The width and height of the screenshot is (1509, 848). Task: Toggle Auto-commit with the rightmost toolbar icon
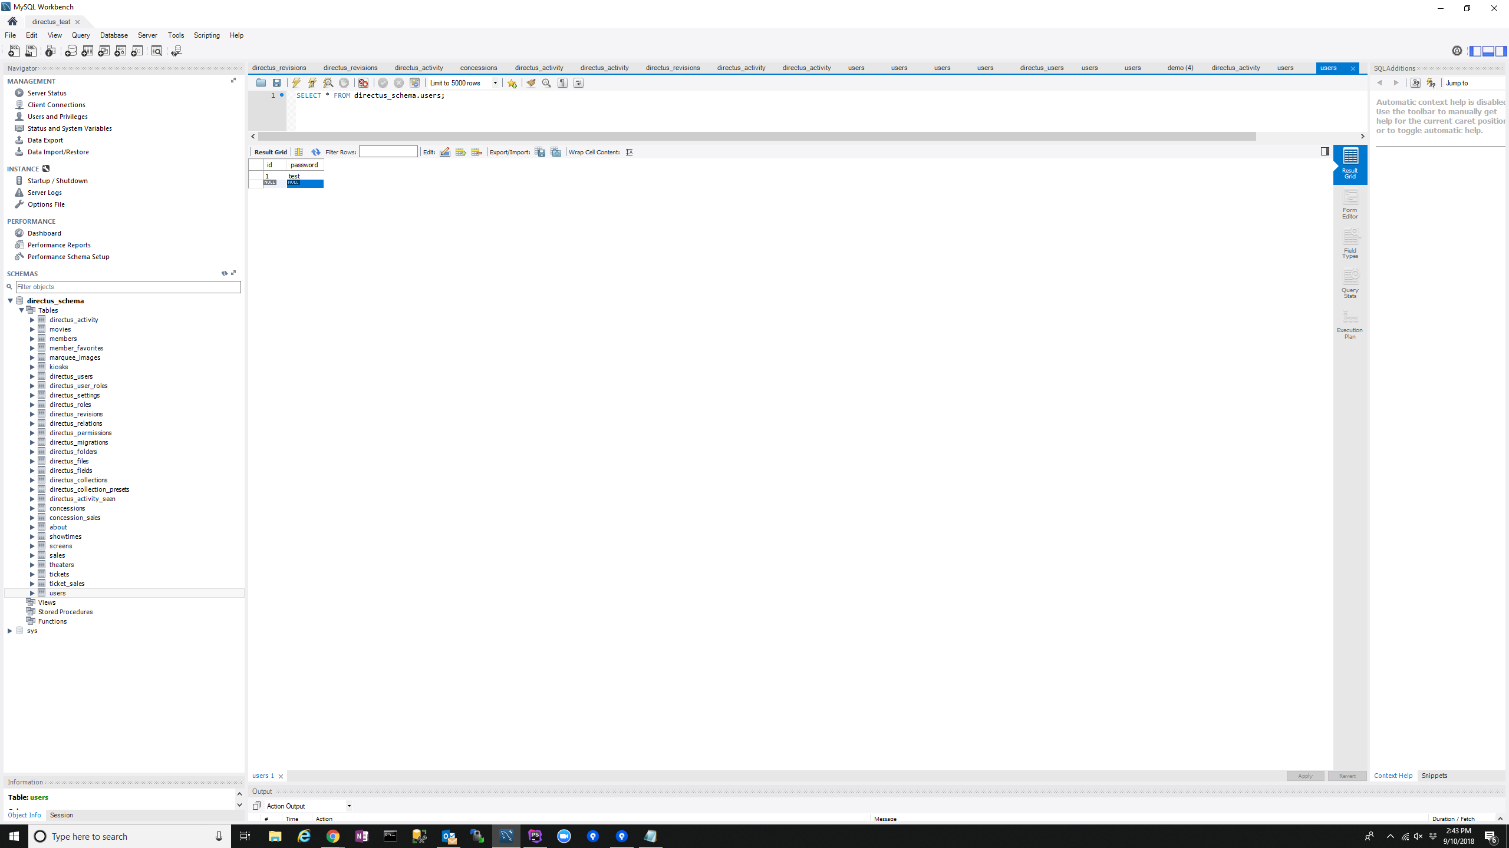pyautogui.click(x=578, y=82)
